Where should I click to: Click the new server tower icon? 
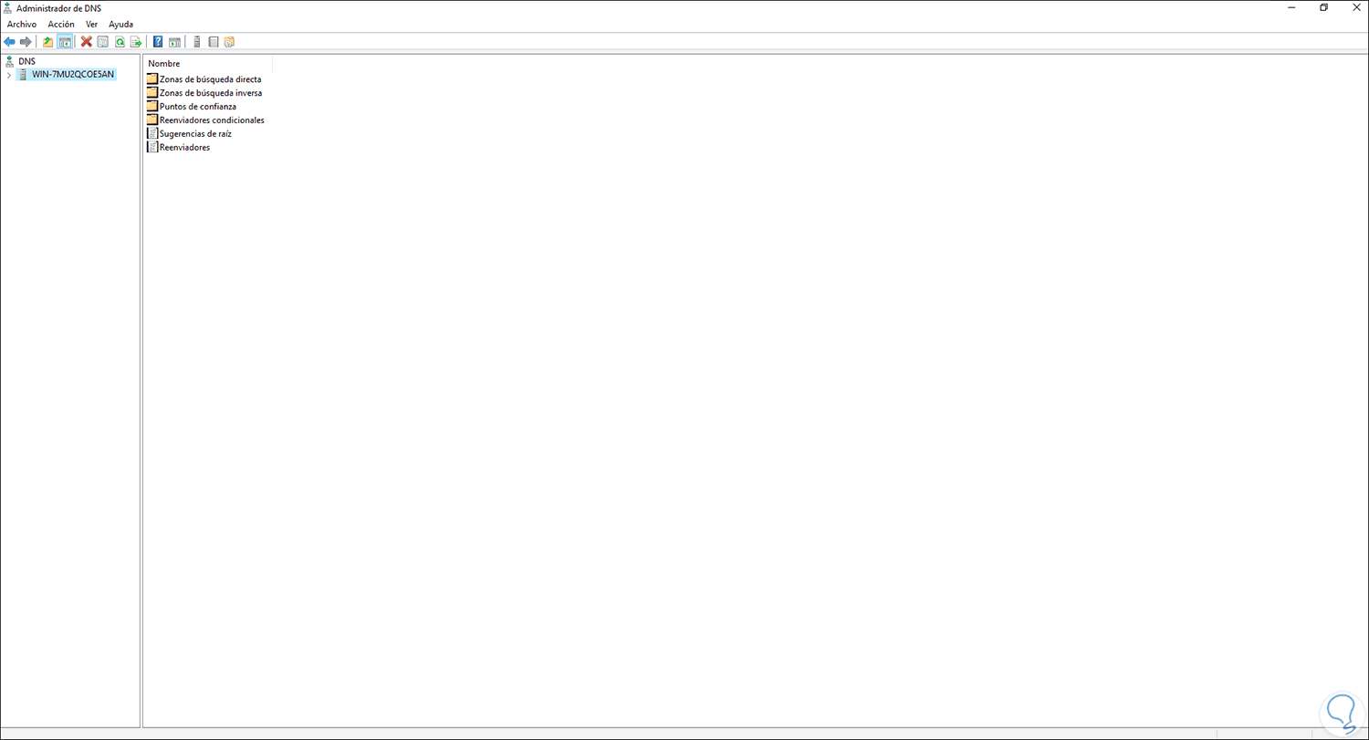pos(196,42)
